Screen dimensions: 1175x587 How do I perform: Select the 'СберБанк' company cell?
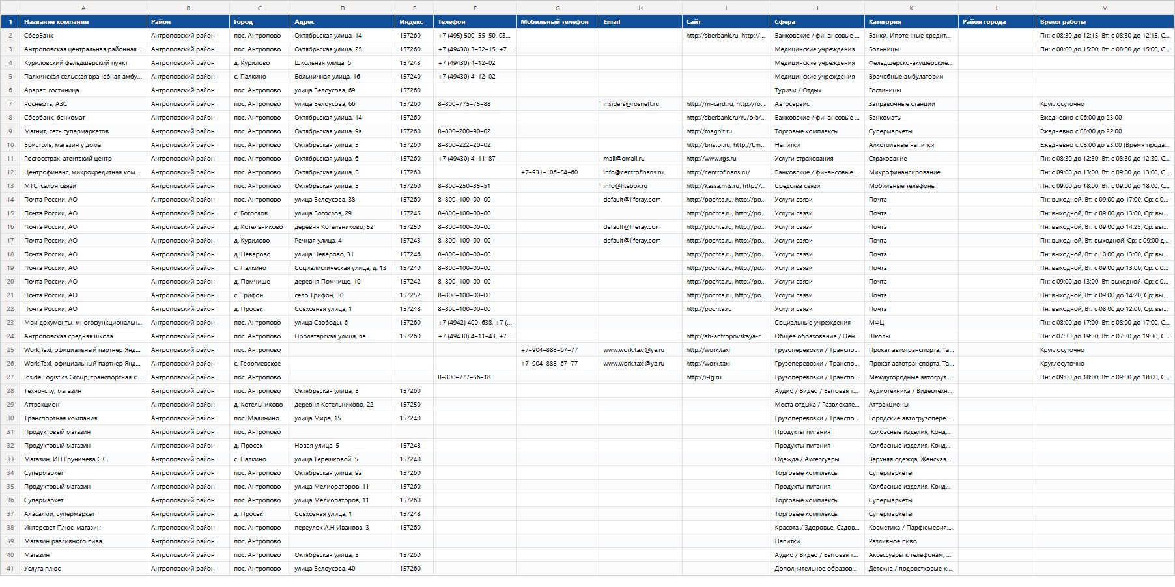click(83, 36)
